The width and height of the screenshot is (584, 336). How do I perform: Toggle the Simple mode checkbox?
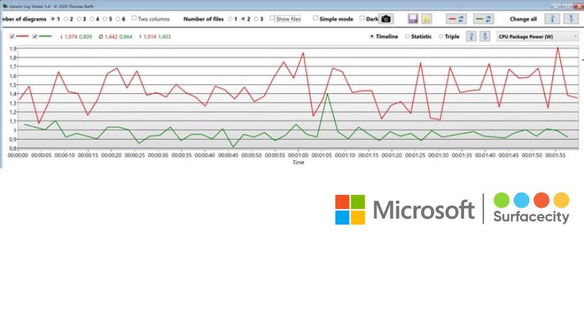[315, 19]
